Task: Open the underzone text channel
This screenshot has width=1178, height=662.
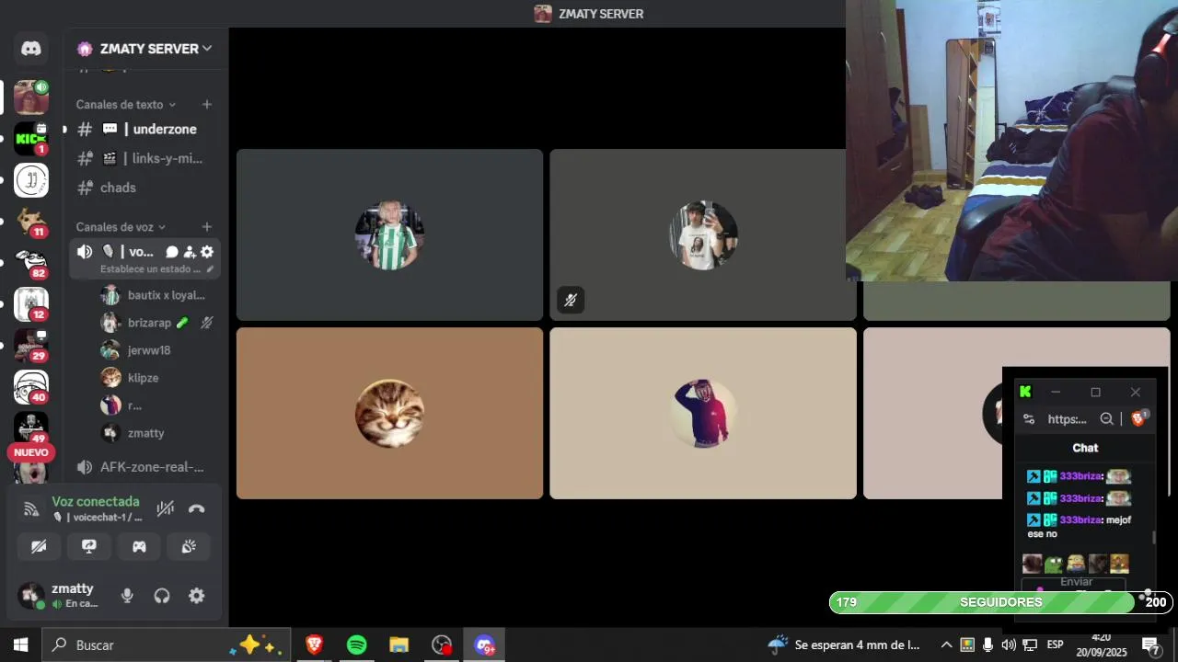Action: click(145, 130)
